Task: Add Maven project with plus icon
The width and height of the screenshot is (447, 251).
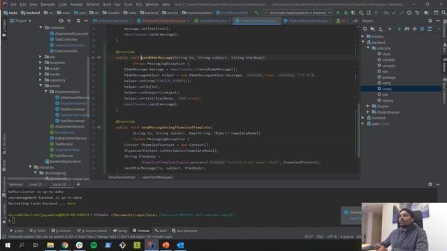Action: click(390, 29)
